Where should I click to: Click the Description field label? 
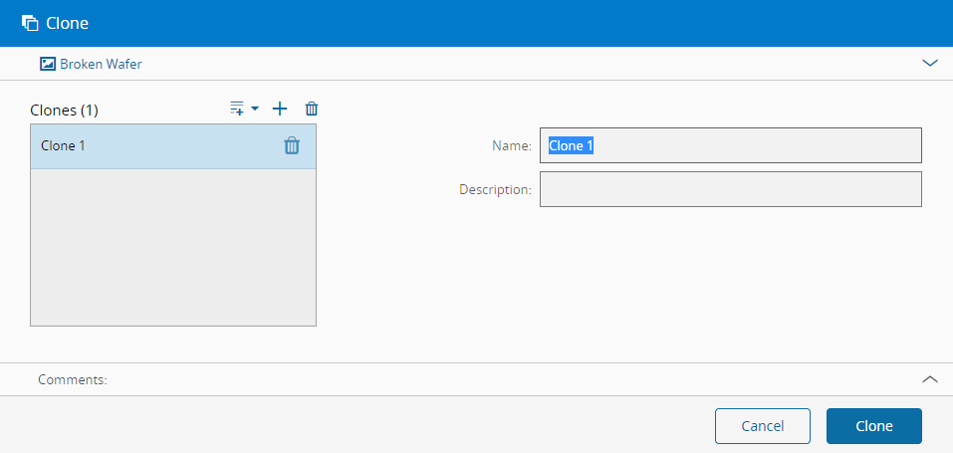click(x=495, y=189)
